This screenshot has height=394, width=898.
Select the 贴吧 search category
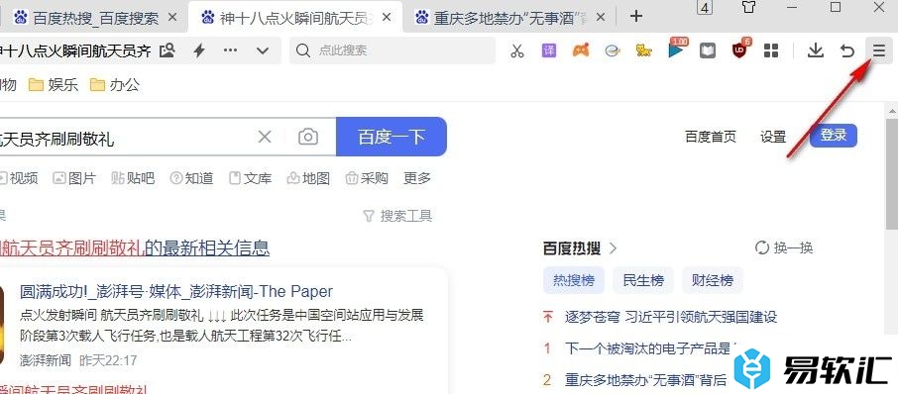point(133,178)
